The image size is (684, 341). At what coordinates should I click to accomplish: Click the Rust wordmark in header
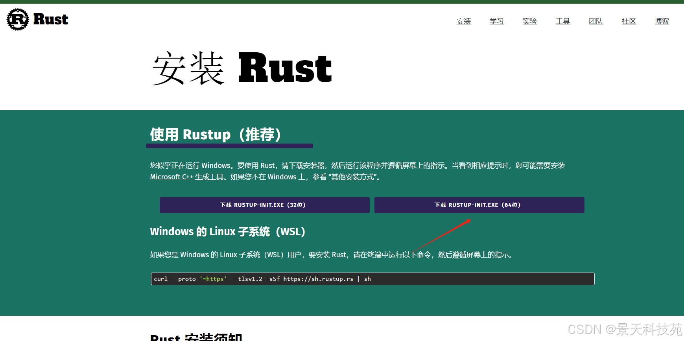click(x=51, y=19)
